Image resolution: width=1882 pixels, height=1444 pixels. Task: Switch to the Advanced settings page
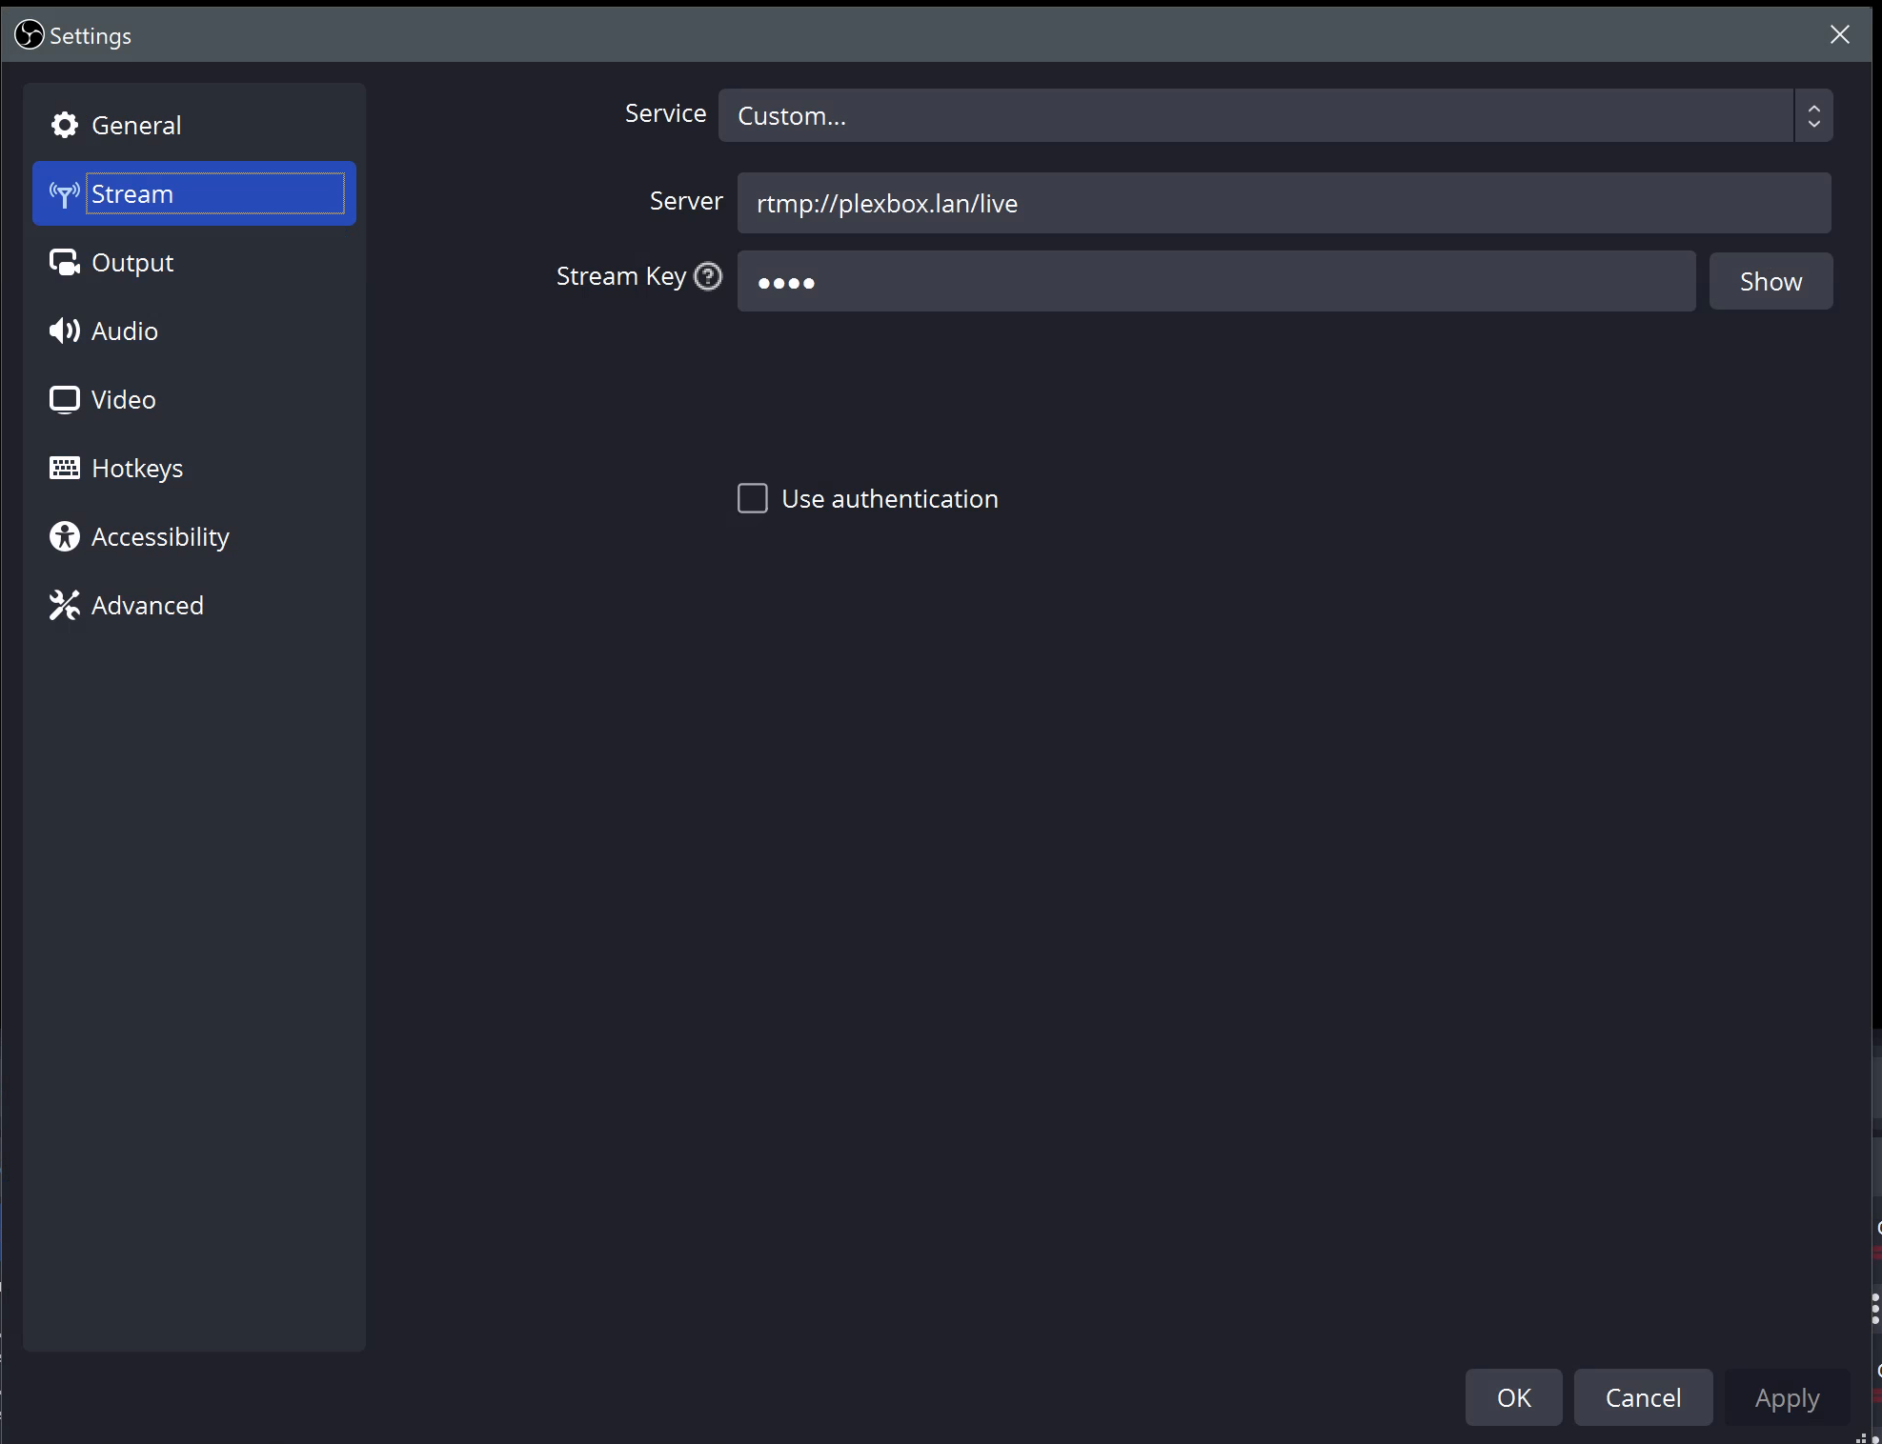coord(147,605)
